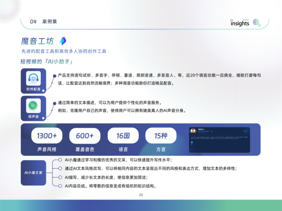The height and width of the screenshot is (211, 282).
Task: Click the line 例如，克隆用户自己的声音
Action: (122, 111)
